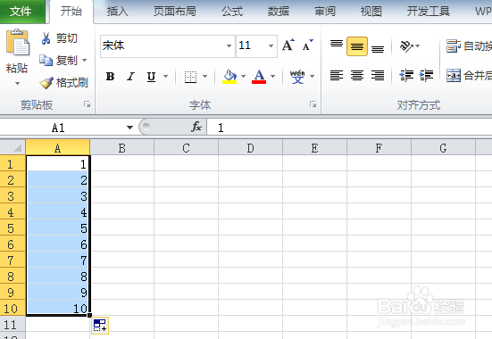Increase font size with large A icon

click(288, 45)
